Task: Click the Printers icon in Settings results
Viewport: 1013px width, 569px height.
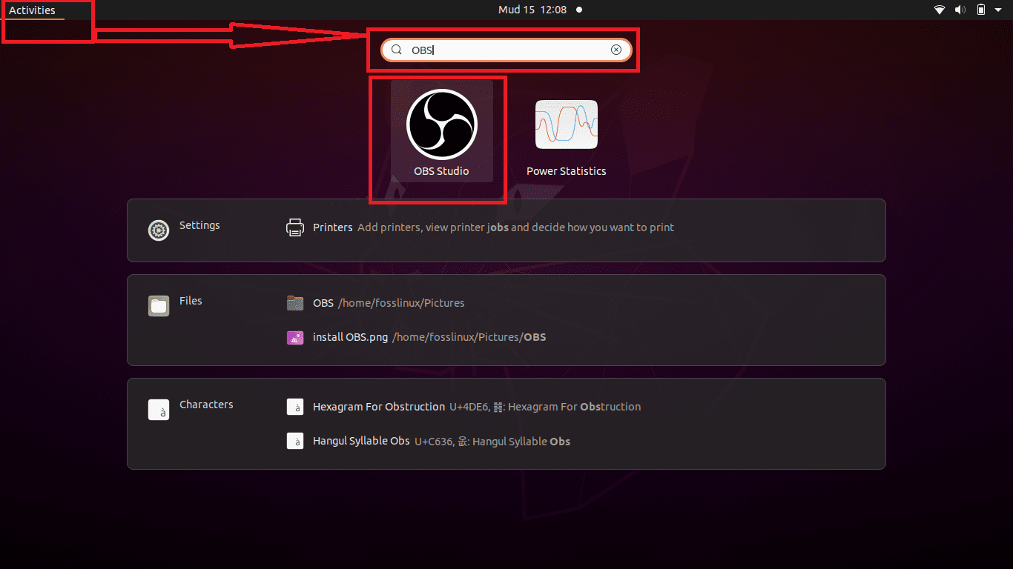Action: [x=295, y=227]
